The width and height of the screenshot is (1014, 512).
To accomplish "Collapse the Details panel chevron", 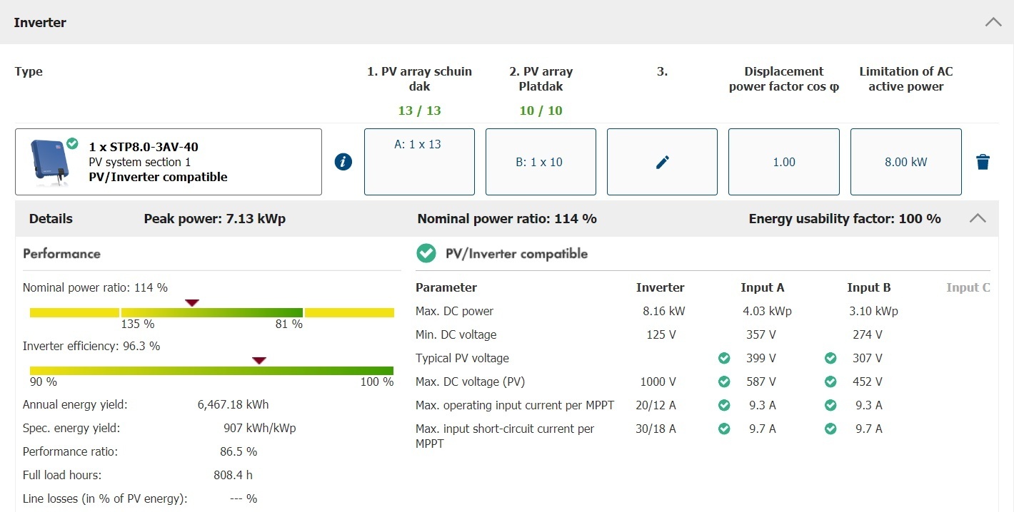I will pos(978,218).
